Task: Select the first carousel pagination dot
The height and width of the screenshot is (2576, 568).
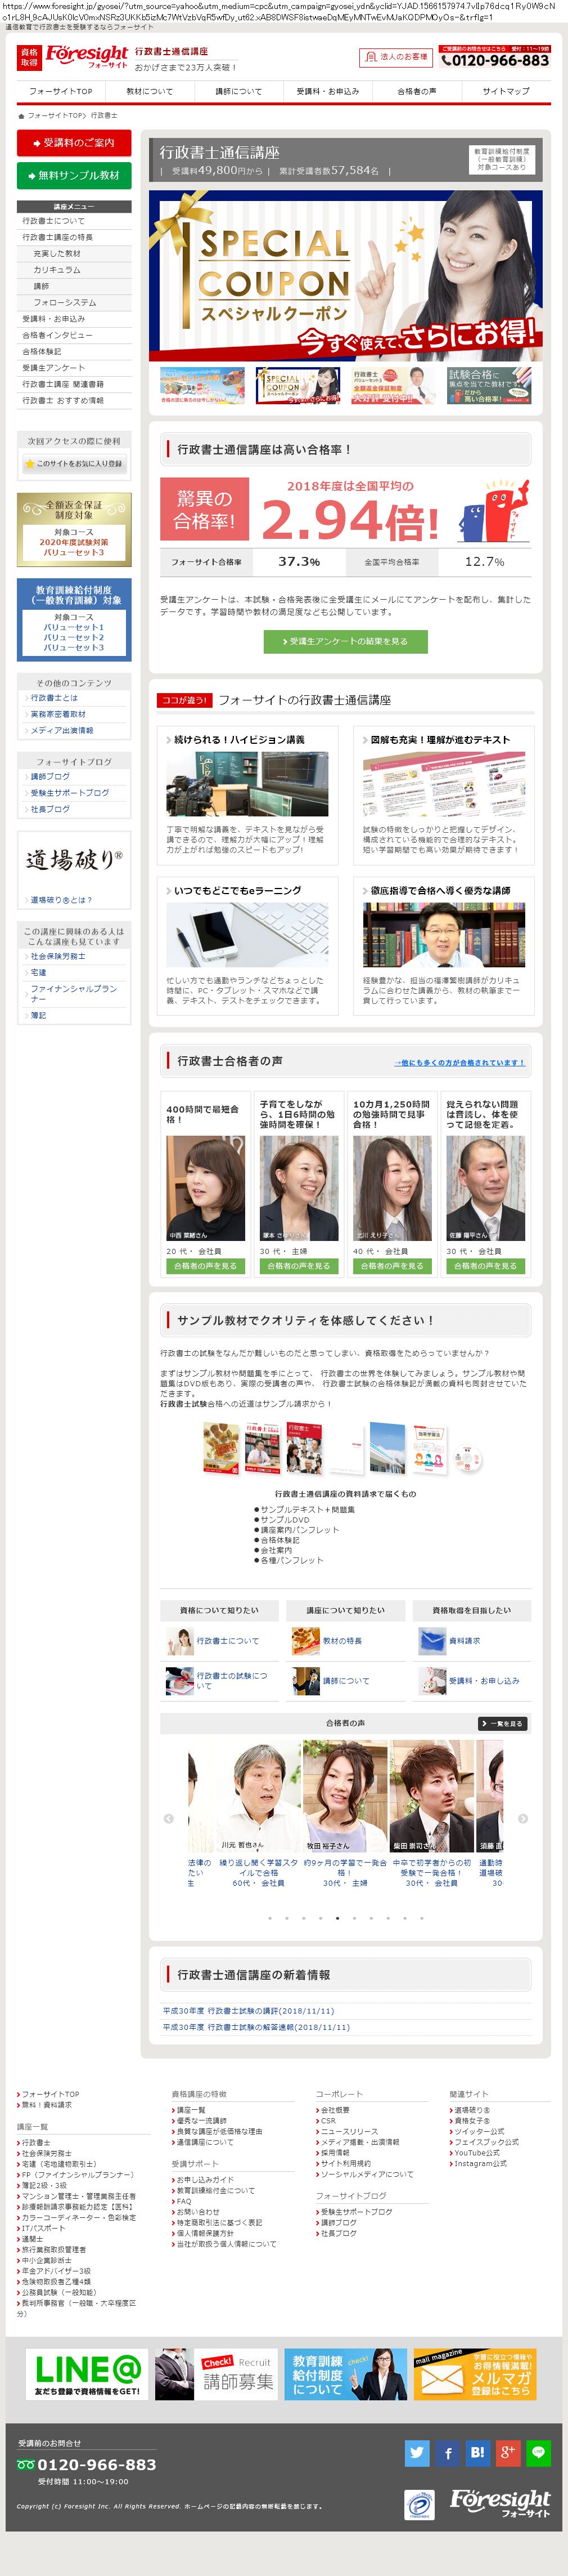Action: (x=269, y=1917)
